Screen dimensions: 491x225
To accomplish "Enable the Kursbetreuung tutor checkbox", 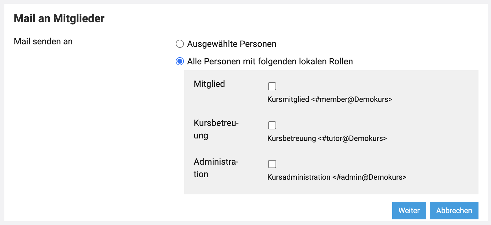I will 272,125.
